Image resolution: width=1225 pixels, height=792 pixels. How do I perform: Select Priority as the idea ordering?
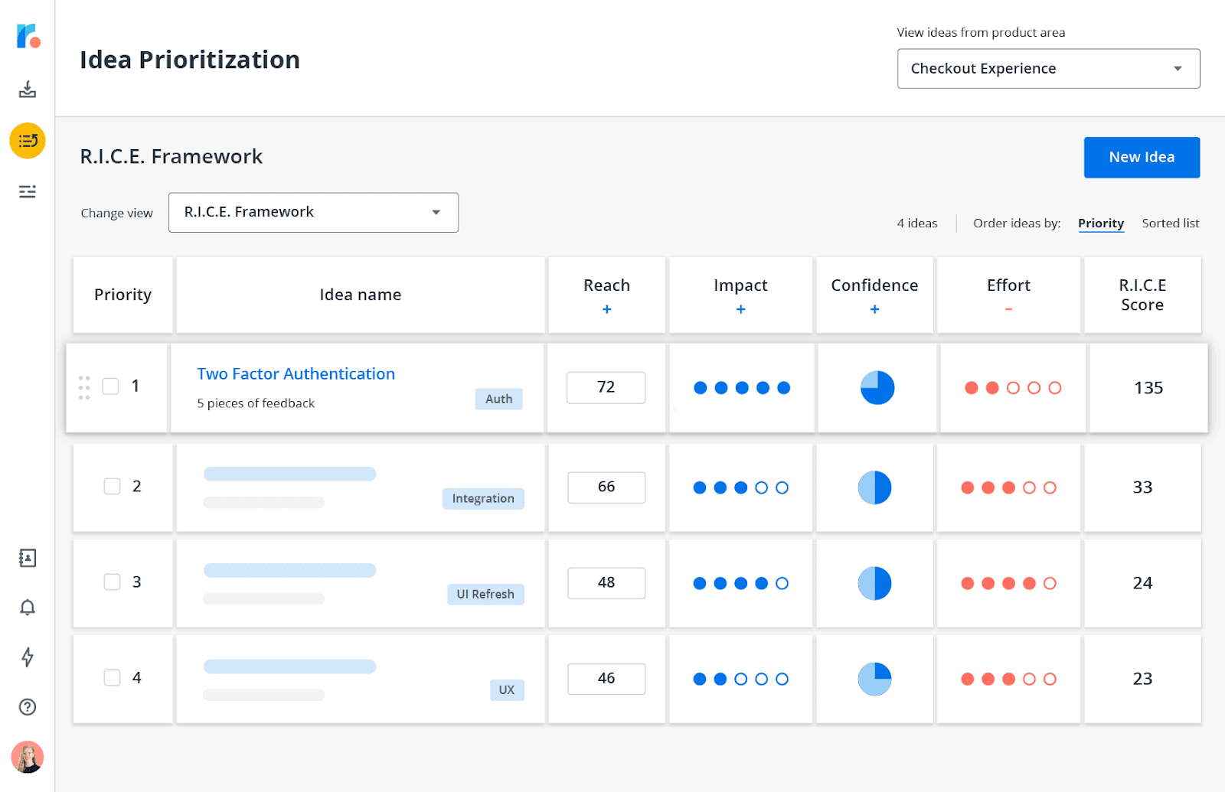tap(1101, 223)
